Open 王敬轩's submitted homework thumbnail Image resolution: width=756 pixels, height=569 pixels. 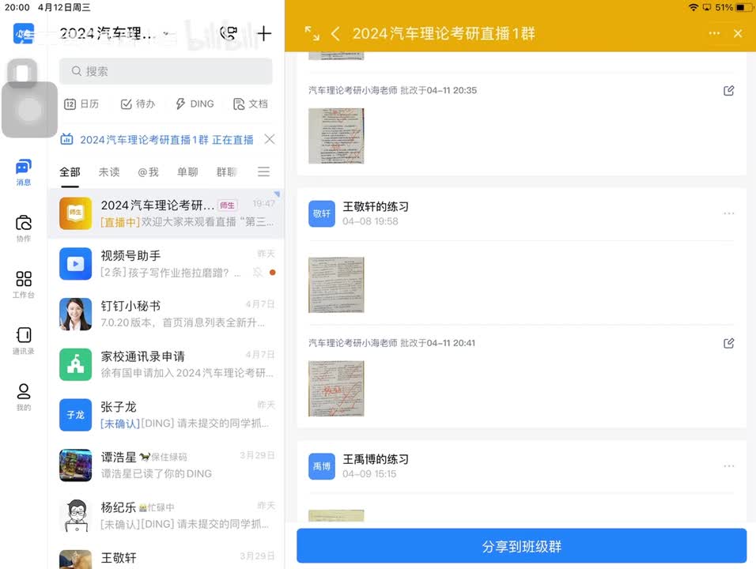click(336, 284)
